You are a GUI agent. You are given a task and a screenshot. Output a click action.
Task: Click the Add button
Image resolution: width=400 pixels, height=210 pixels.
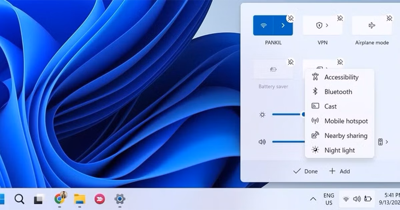[340, 171]
